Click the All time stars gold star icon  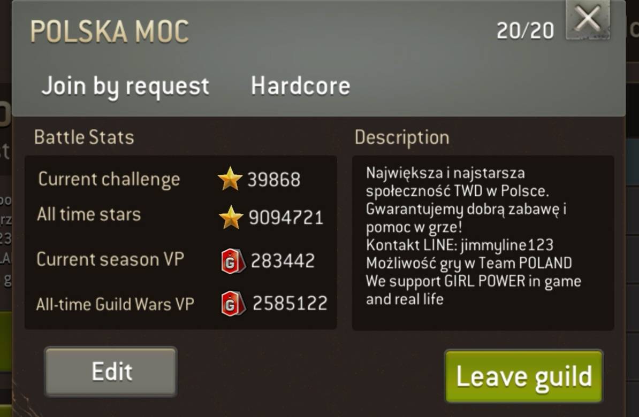pyautogui.click(x=231, y=217)
